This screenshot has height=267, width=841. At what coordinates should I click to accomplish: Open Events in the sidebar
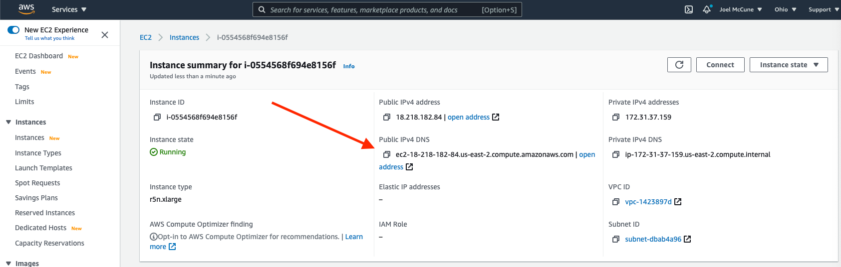25,71
